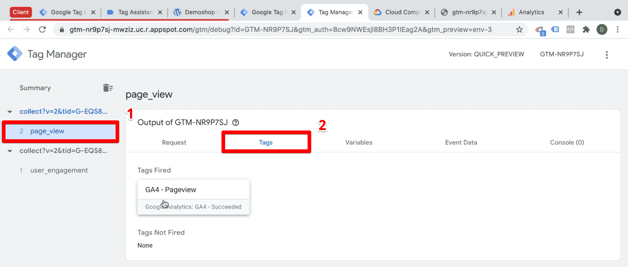
Task: Click the Tag Manager diamond logo
Action: coord(15,54)
